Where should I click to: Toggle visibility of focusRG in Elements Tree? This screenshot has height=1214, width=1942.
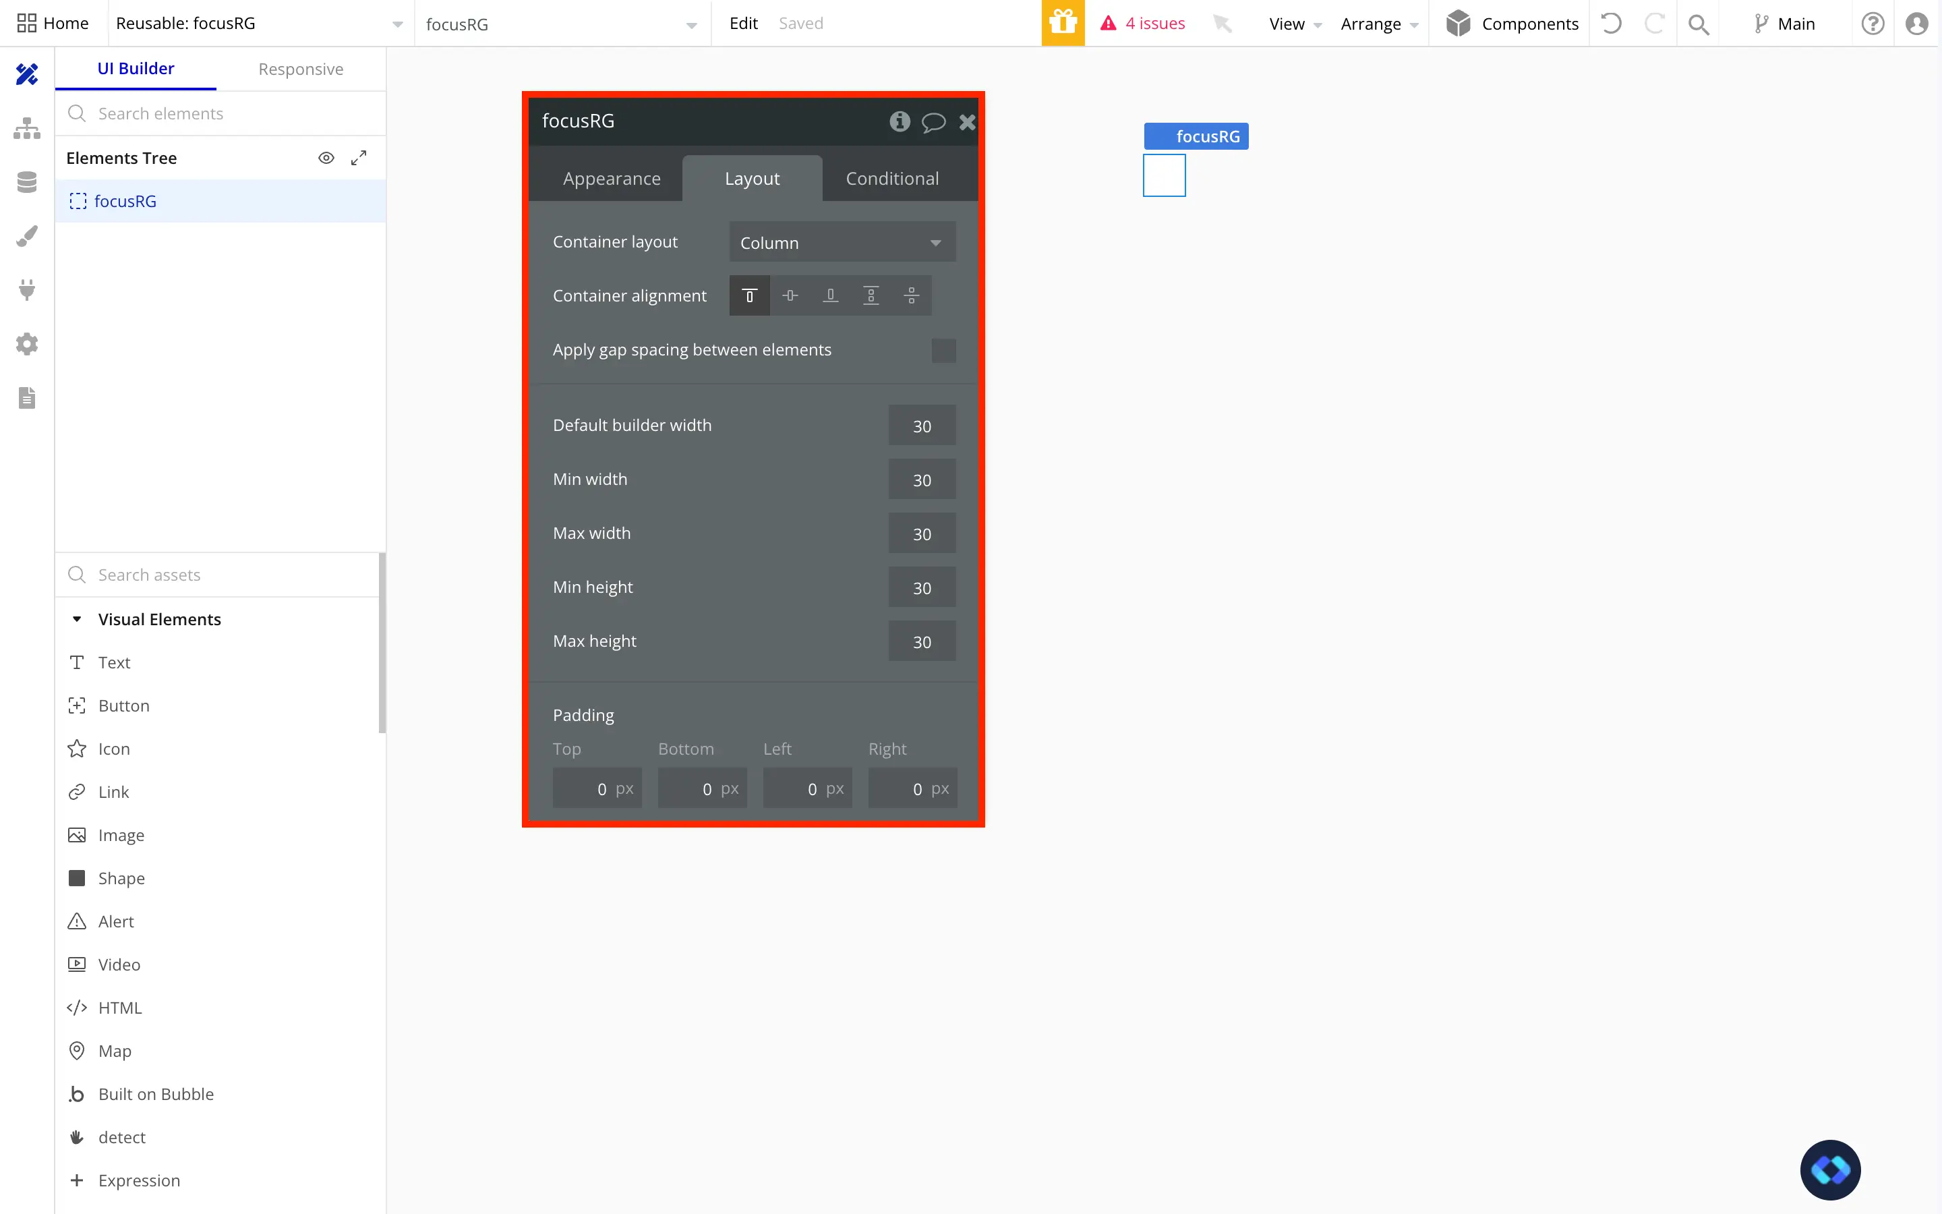[326, 157]
